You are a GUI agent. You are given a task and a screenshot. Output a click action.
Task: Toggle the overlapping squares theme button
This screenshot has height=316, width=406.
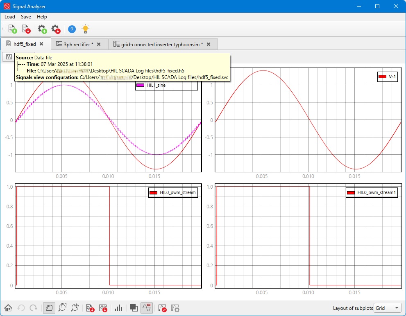click(x=133, y=308)
